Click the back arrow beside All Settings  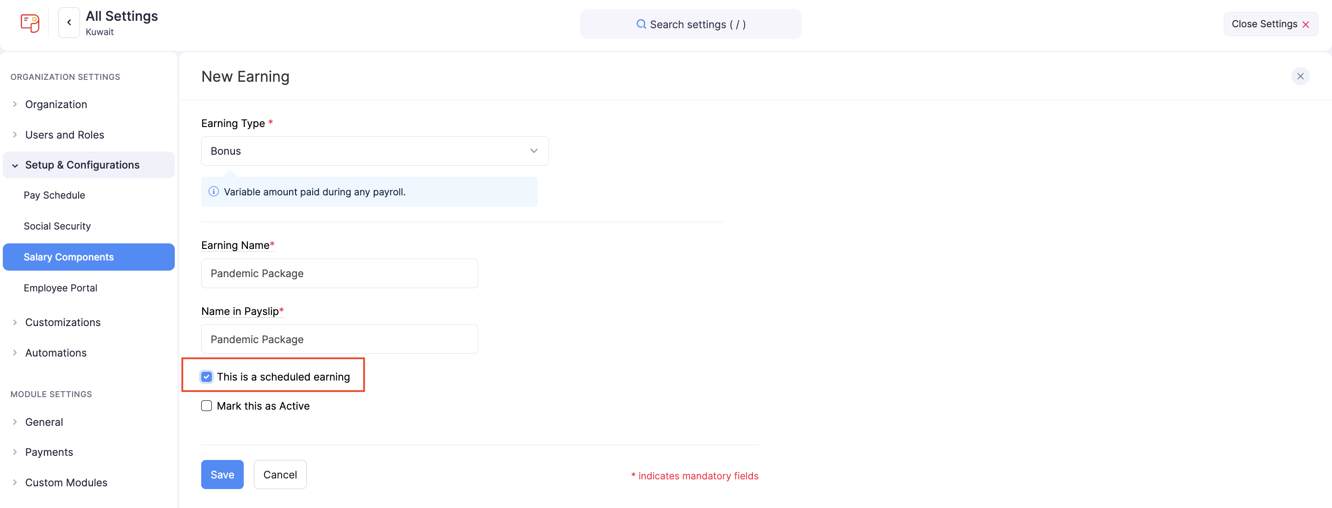tap(69, 23)
